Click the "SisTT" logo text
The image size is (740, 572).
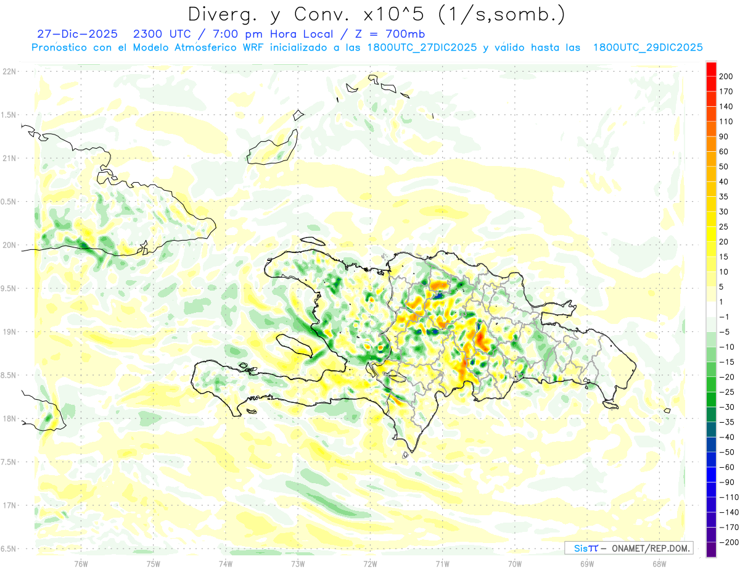coord(586,548)
